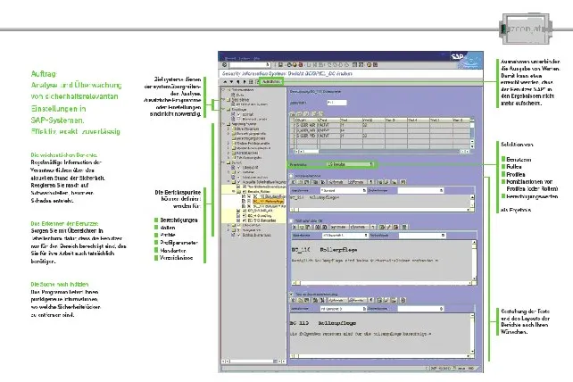Toggle the Überschrift checkbox in the tree
The height and width of the screenshot is (382, 573).
239,168
